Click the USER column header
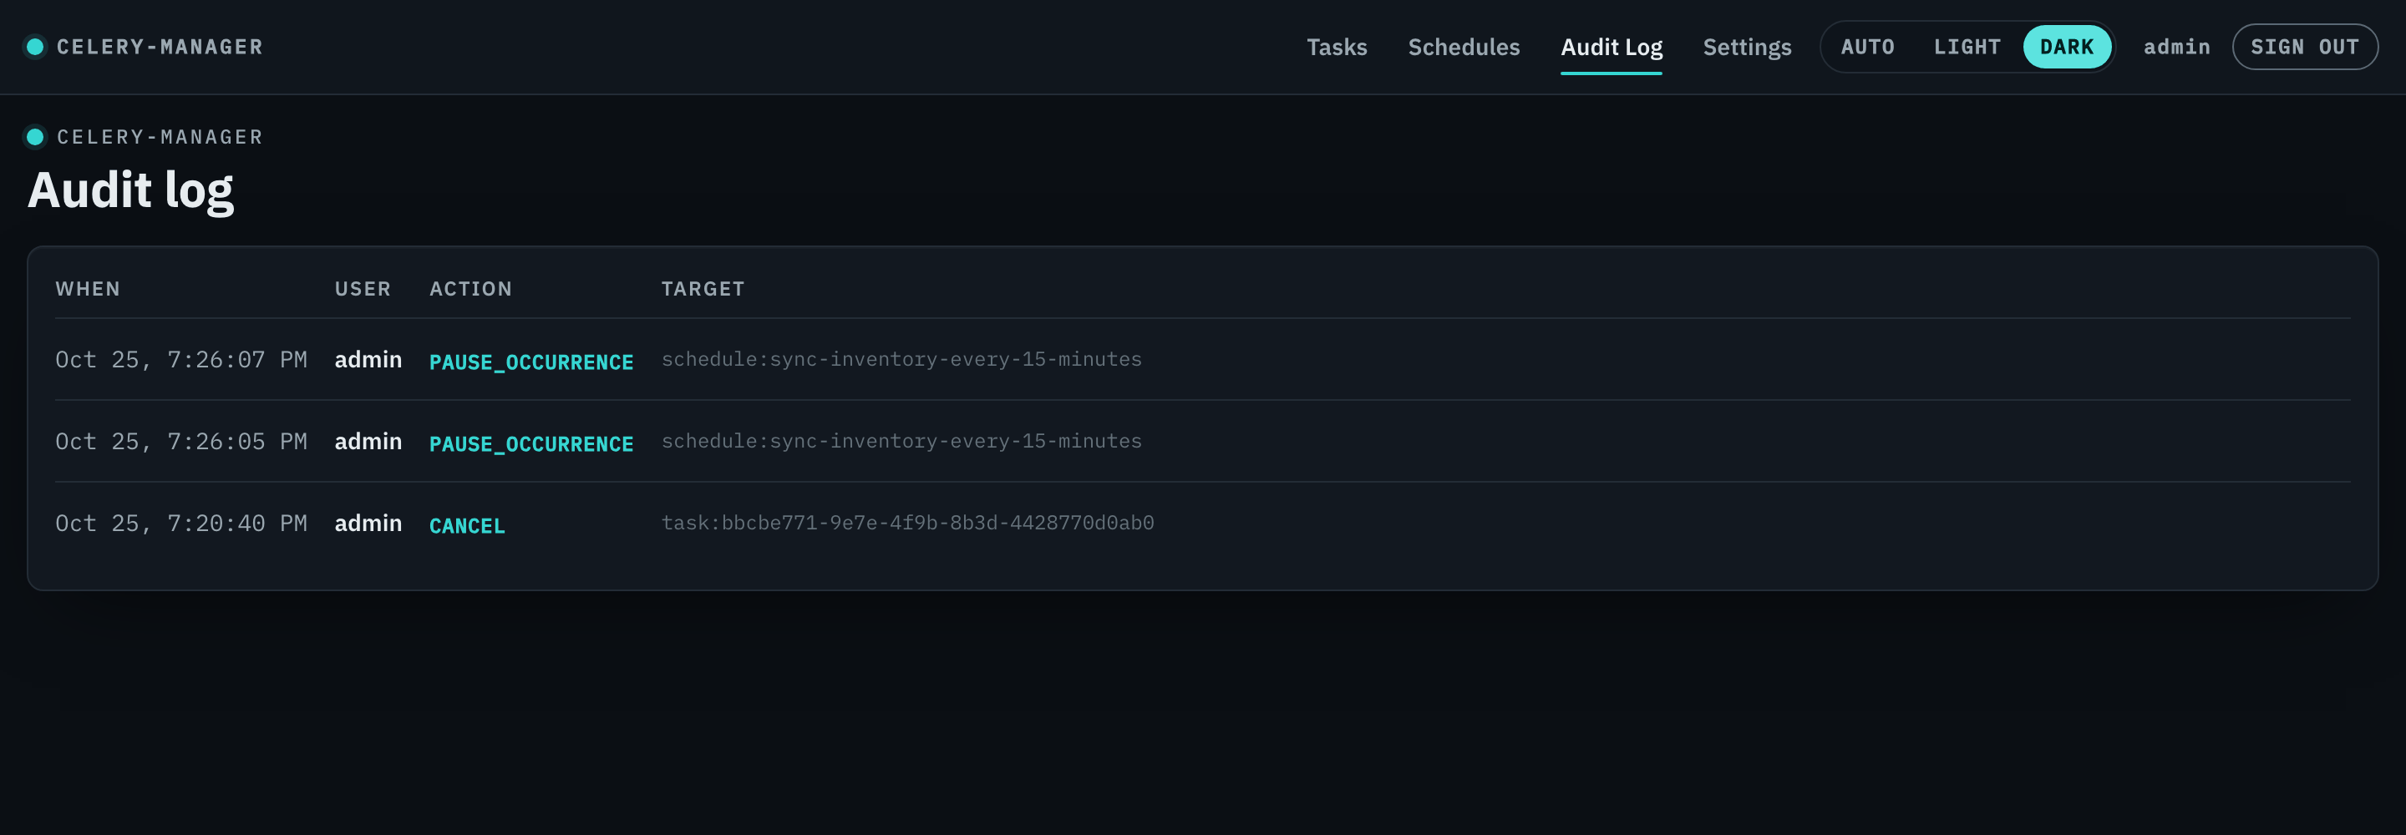Screen dimensions: 2406x835 pos(363,289)
